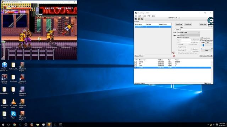Open the notification action center icon
Image resolution: width=227 pixels, height=127 pixels.
point(217,125)
